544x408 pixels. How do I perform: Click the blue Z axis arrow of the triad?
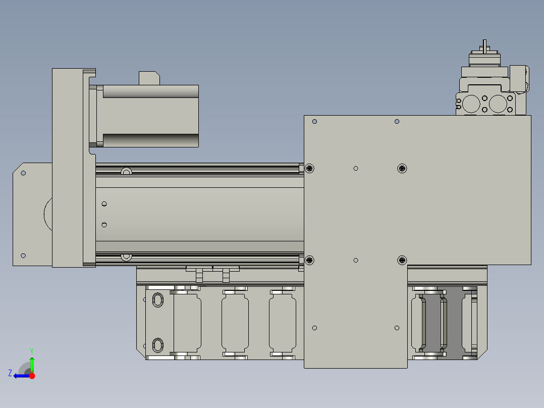(21, 376)
